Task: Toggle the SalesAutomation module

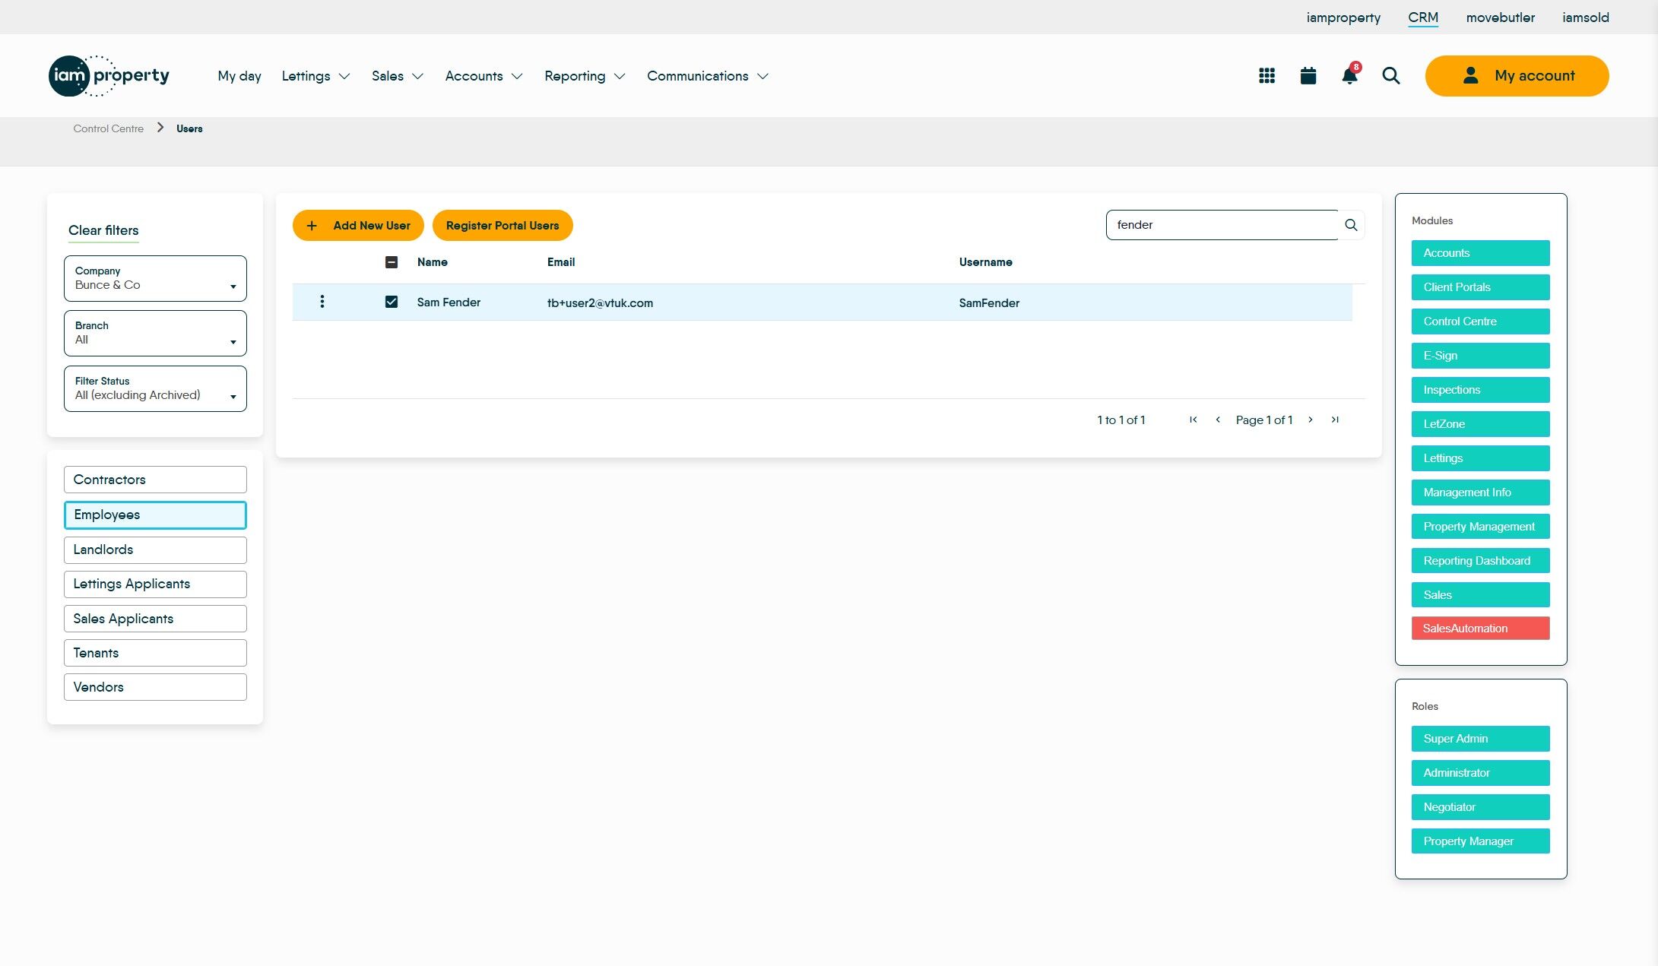Action: point(1479,629)
